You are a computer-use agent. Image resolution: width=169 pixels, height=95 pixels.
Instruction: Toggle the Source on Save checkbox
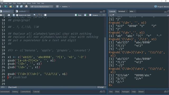(17, 15)
